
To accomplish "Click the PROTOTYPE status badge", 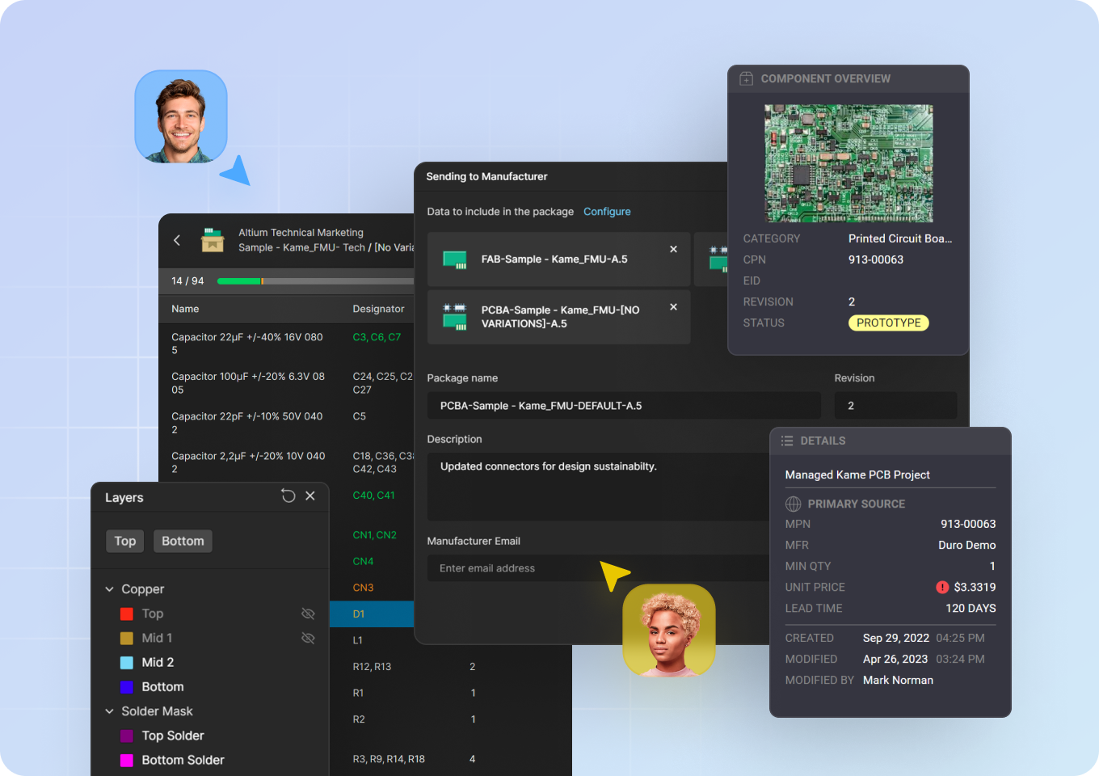I will point(888,323).
